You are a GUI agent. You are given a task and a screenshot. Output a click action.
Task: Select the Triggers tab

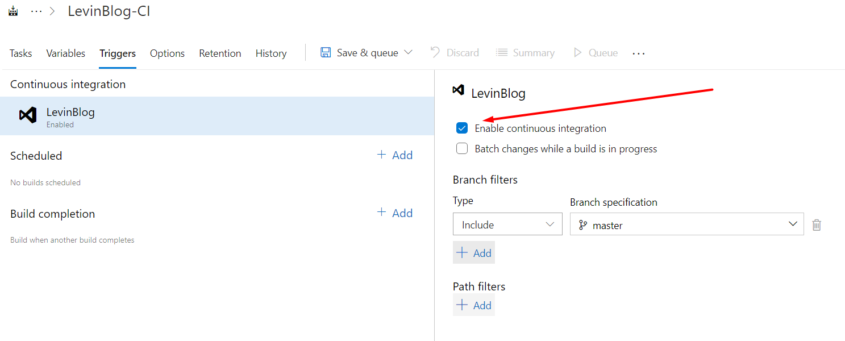(118, 53)
